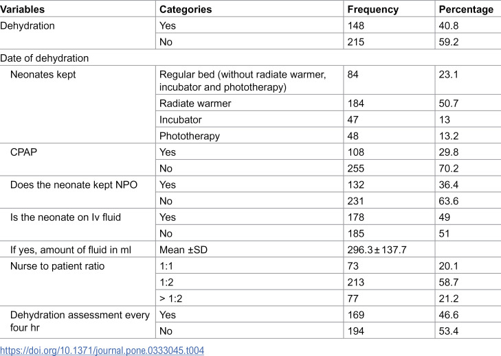The height and width of the screenshot is (356, 501).
Task: Open the doi.org journal.pone link
Action: (x=102, y=351)
